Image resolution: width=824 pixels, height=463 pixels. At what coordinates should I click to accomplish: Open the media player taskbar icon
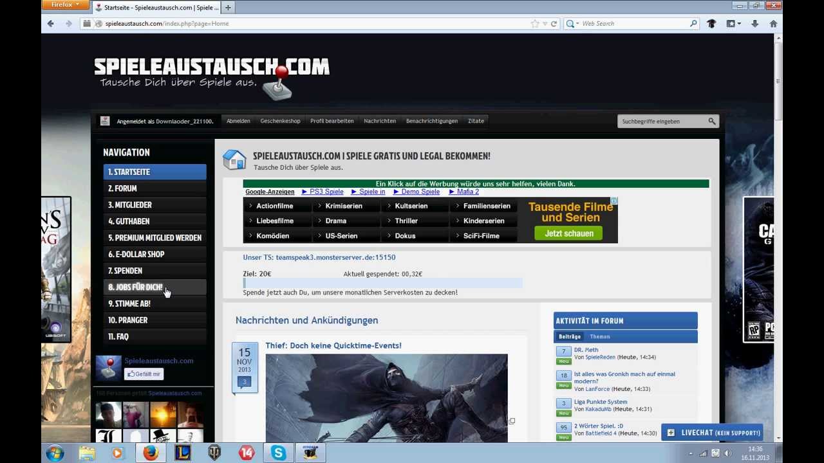coord(117,453)
